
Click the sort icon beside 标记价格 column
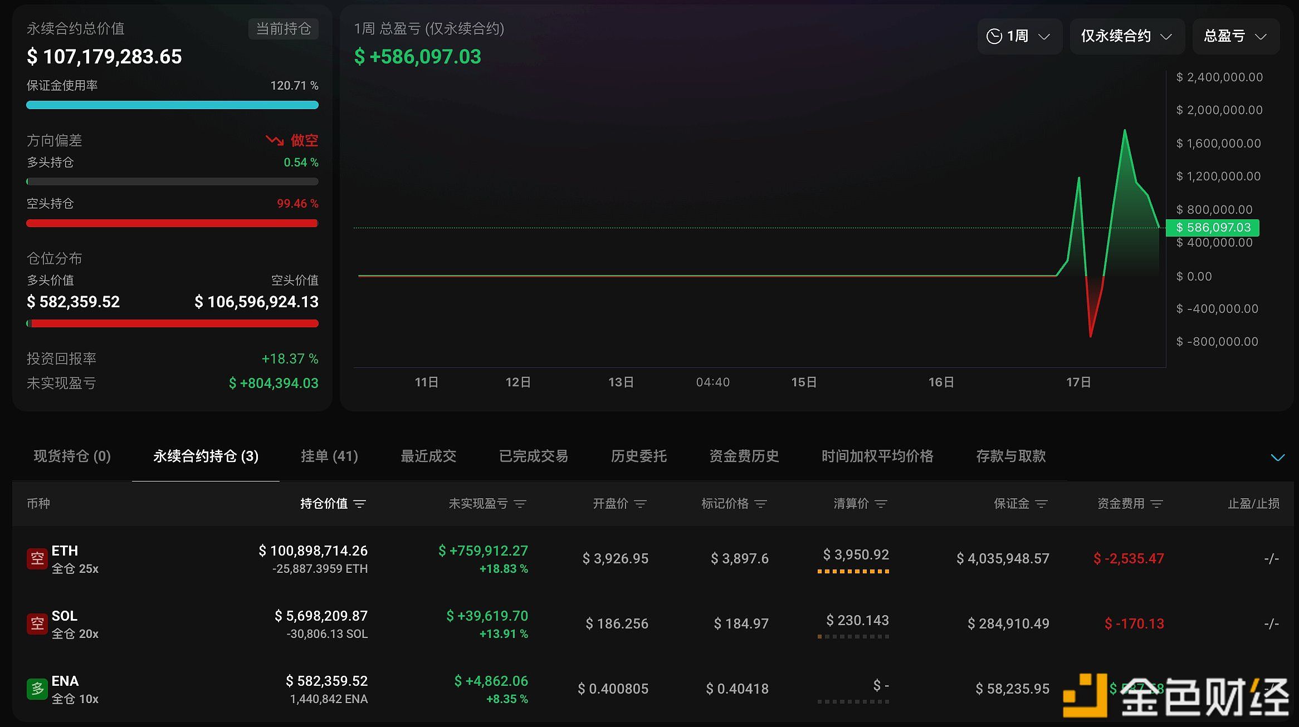[761, 504]
